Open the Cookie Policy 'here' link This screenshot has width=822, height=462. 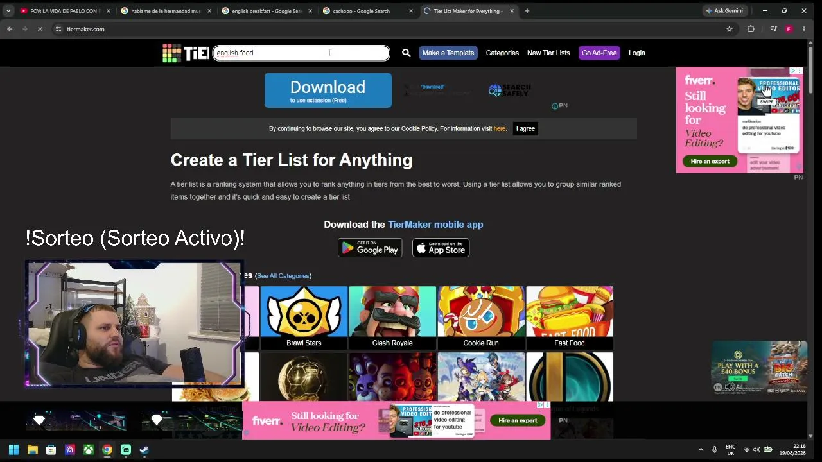(x=500, y=129)
